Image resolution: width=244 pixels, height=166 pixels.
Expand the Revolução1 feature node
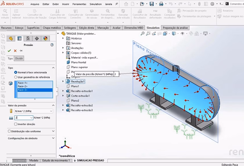click(63, 82)
